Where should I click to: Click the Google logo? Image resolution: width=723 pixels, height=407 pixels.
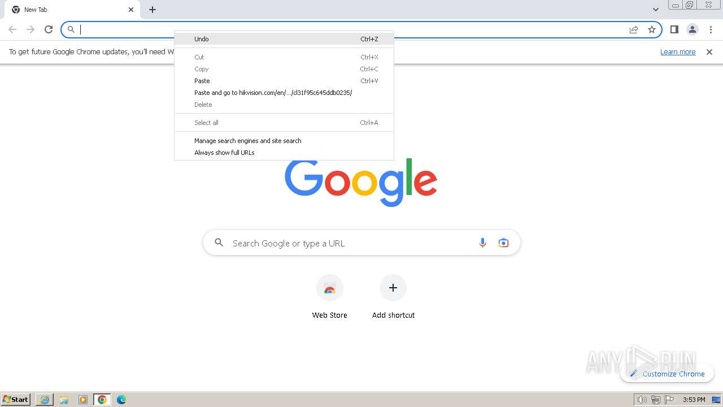[x=361, y=182]
